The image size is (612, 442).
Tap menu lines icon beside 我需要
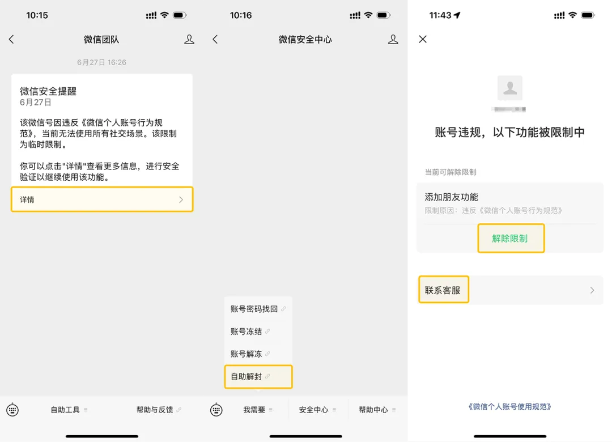click(x=270, y=410)
